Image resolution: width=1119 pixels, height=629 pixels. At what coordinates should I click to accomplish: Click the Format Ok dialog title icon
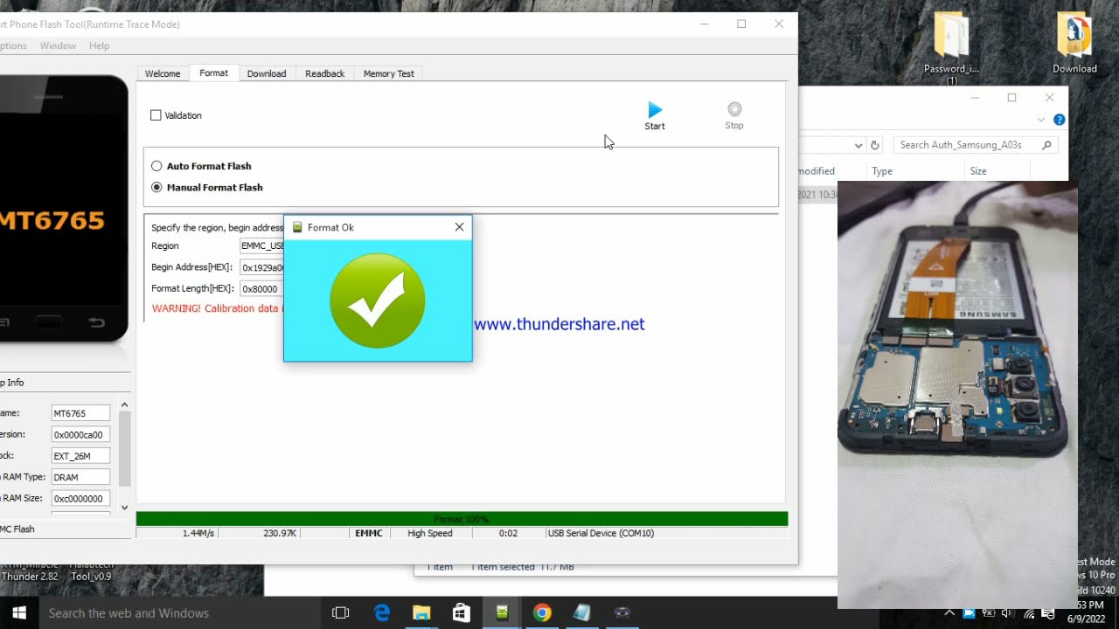297,227
